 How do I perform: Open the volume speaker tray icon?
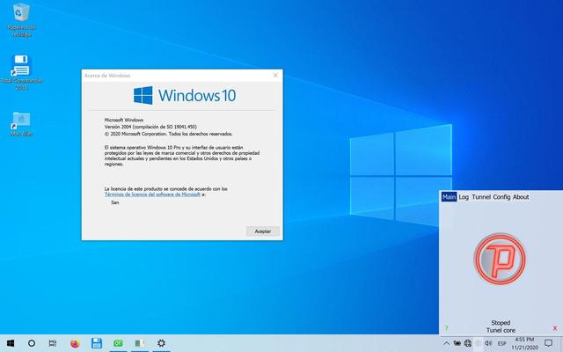coord(488,343)
